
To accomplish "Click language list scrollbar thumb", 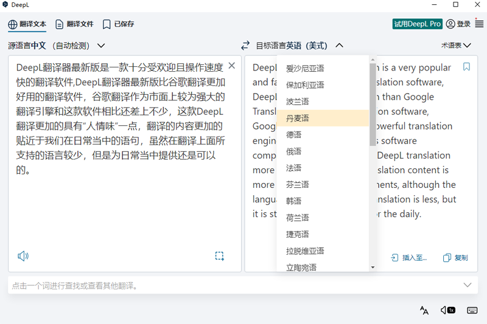I will pos(373,105).
